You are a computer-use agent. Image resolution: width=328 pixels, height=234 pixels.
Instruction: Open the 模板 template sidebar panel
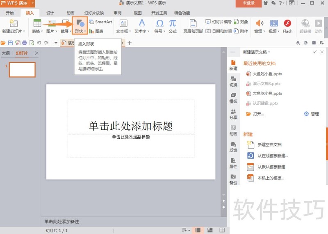point(233,98)
